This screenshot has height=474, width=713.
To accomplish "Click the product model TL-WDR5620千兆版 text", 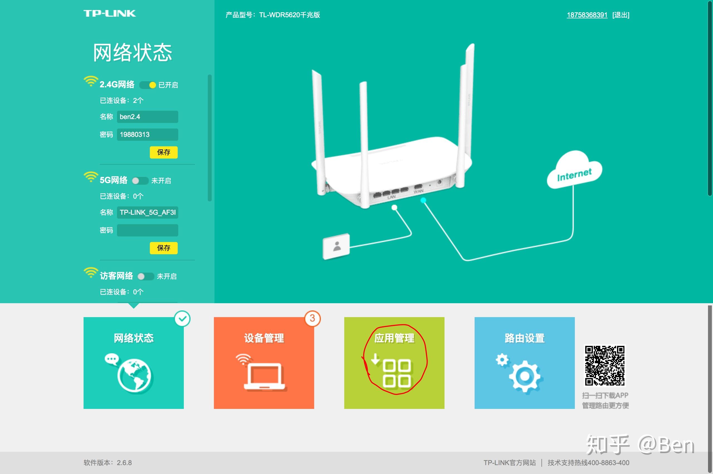I will pyautogui.click(x=290, y=15).
